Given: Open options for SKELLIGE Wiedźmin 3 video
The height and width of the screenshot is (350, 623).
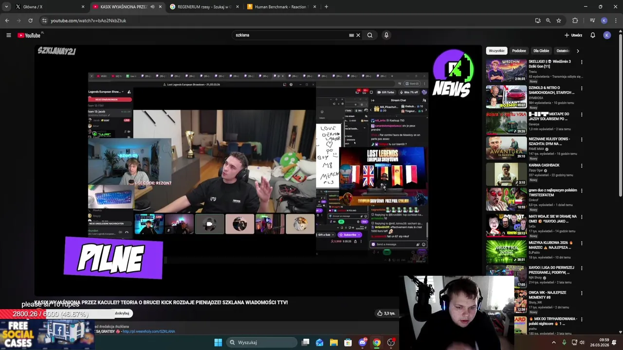Looking at the screenshot, I should point(581,62).
